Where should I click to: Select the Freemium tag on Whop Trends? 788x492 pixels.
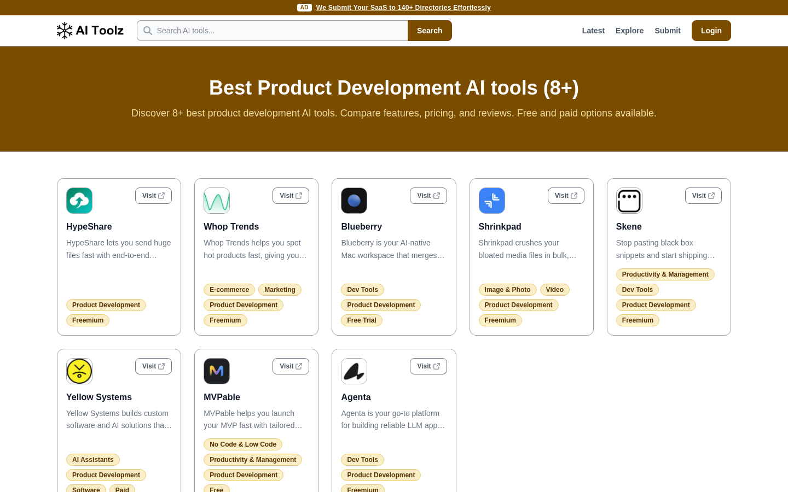point(225,320)
